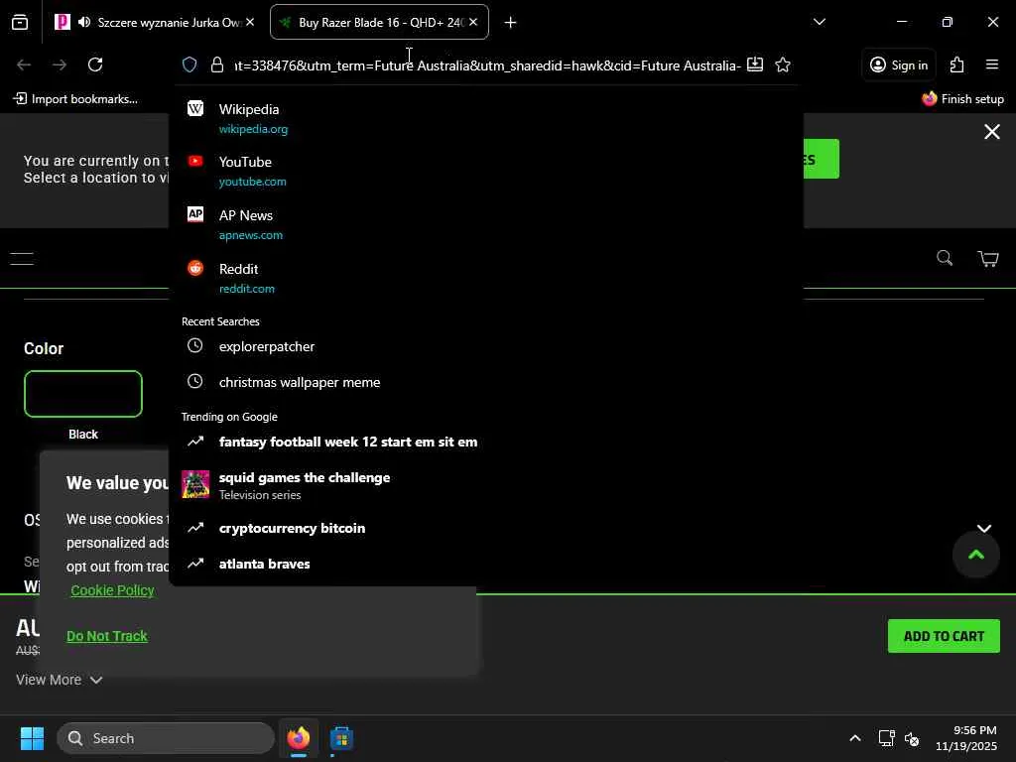Pick trending cryptocurrency bitcoin search
Viewport: 1016px width, 762px height.
point(486,528)
